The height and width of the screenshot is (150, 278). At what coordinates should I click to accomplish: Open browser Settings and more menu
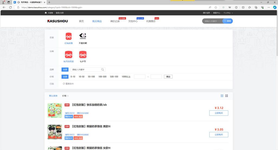click(269, 7)
